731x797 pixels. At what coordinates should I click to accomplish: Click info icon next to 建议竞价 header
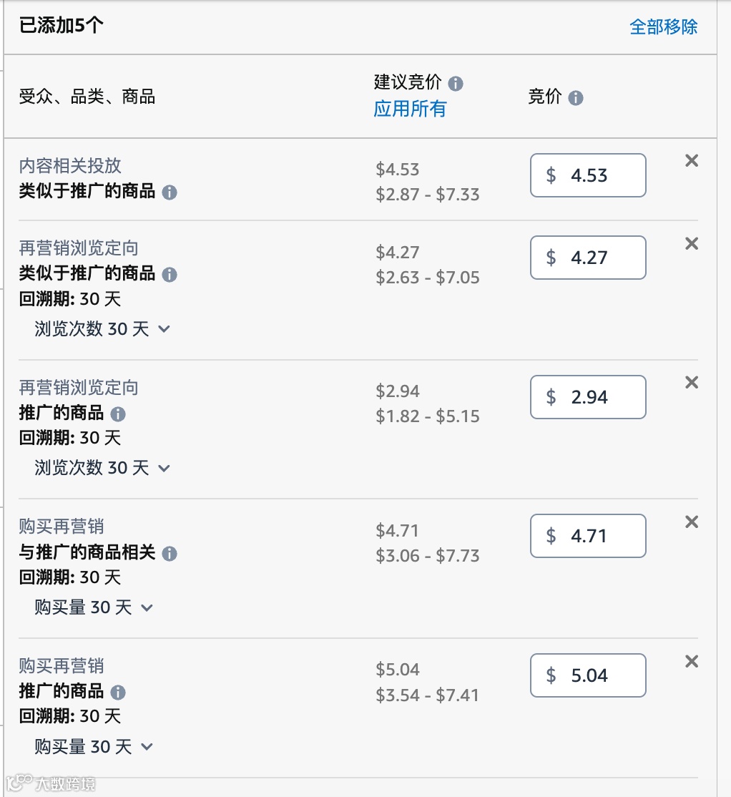click(456, 84)
